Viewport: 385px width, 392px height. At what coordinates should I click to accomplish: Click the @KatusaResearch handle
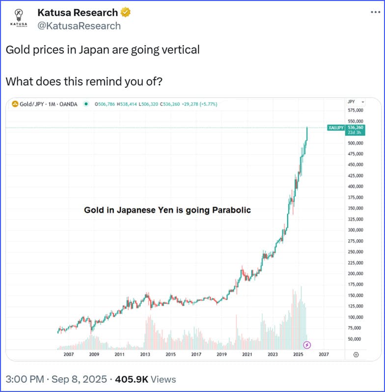pyautogui.click(x=79, y=26)
